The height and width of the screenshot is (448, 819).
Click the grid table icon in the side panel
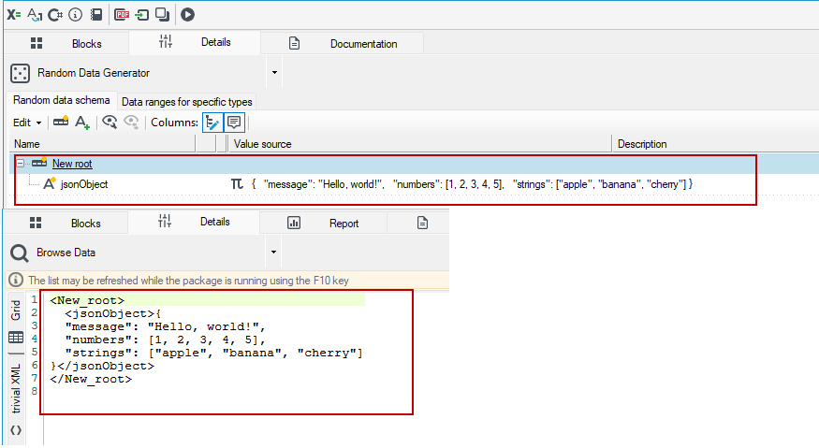point(16,338)
